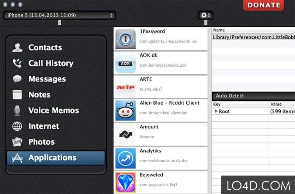Click the red DONATE button
This screenshot has height=194, width=295.
pyautogui.click(x=263, y=5)
